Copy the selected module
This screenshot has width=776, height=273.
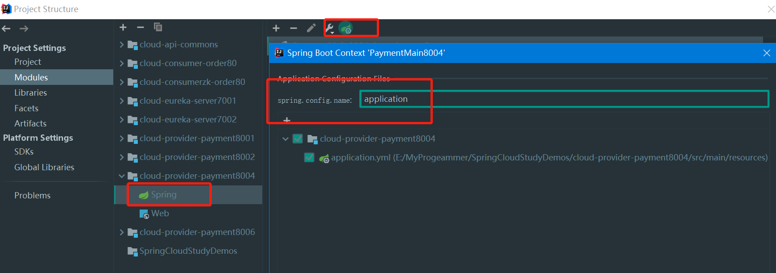[x=158, y=27]
